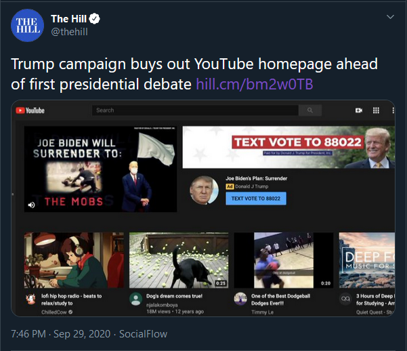Click the ChilledCow channel avatar icon
Image resolution: width=407 pixels, height=351 pixels.
point(30,298)
